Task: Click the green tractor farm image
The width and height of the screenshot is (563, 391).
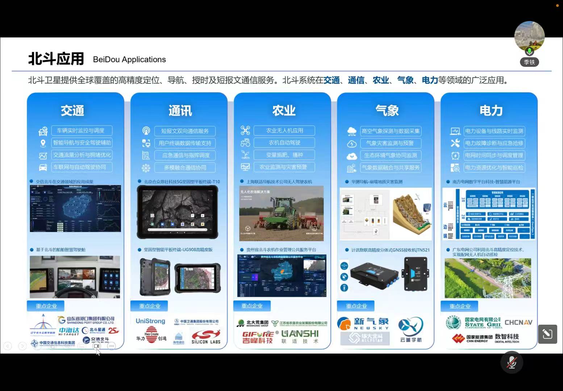Action: [281, 213]
